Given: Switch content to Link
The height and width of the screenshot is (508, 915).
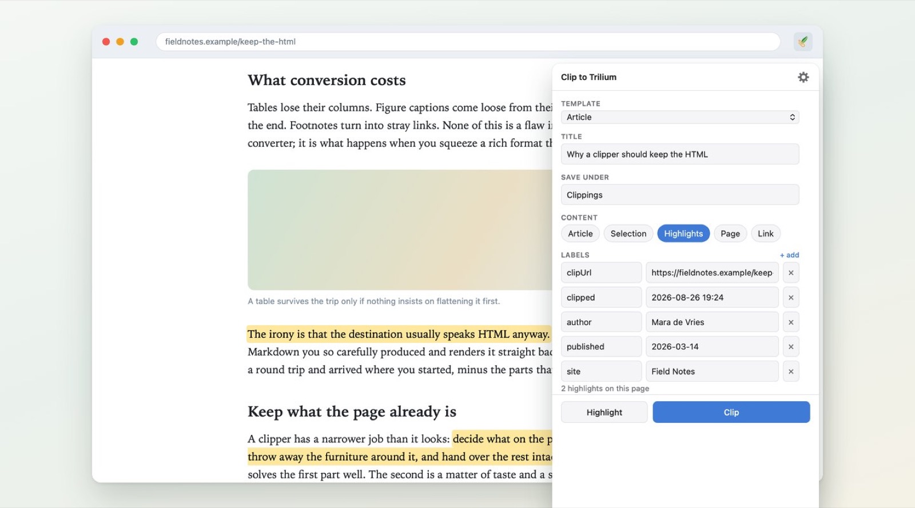Looking at the screenshot, I should [766, 233].
